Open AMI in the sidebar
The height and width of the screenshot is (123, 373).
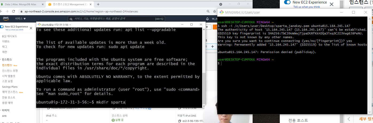(4, 116)
